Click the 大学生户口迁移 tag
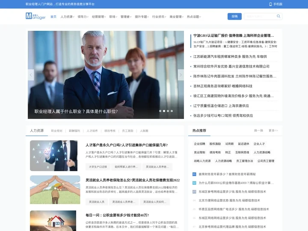 tap(98, 167)
